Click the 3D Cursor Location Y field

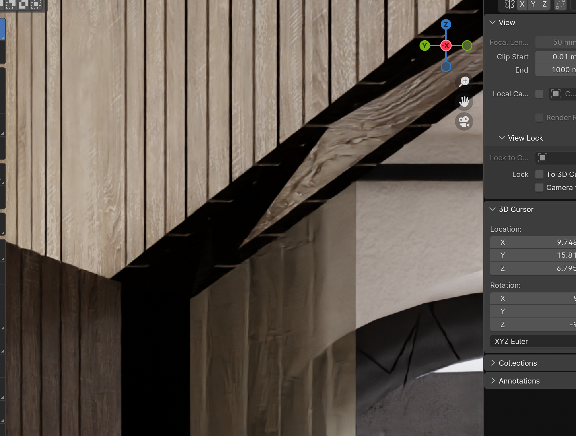[x=533, y=255]
